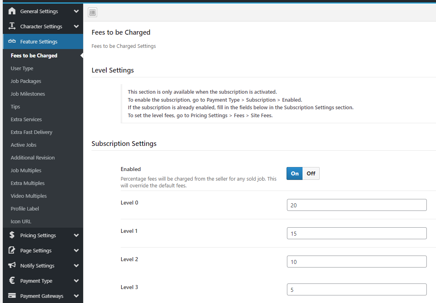
Task: Select the Feature Settings menu
Action: click(43, 41)
